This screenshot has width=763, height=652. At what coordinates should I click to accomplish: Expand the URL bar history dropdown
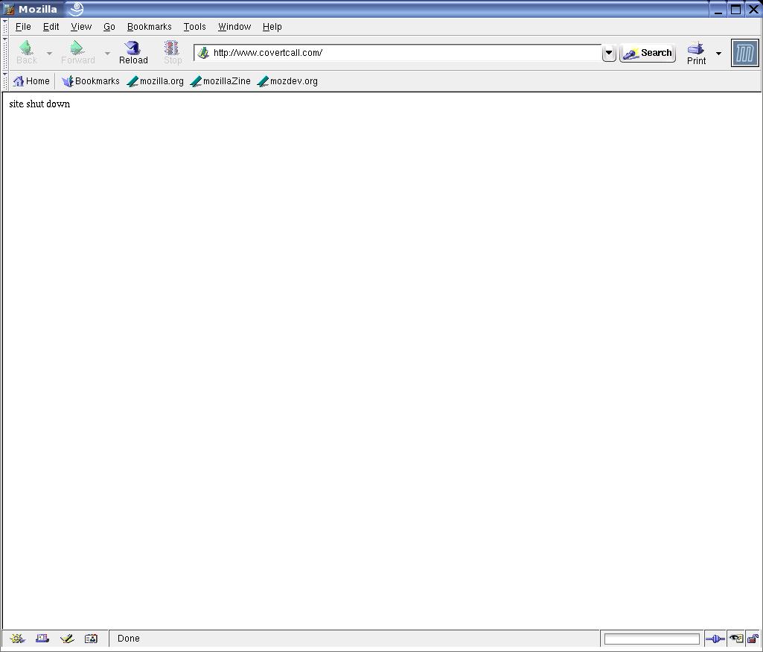tap(609, 53)
